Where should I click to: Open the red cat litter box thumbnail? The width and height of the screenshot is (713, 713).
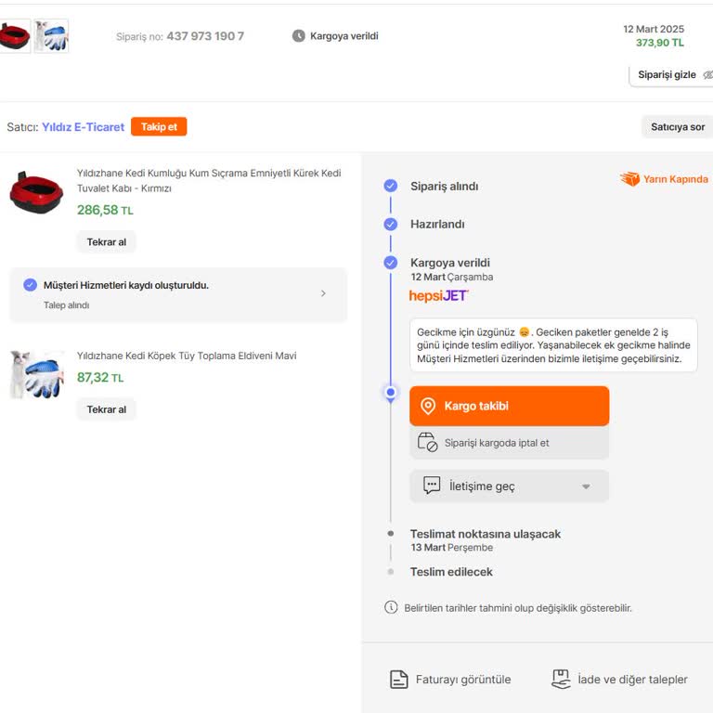[x=36, y=192]
